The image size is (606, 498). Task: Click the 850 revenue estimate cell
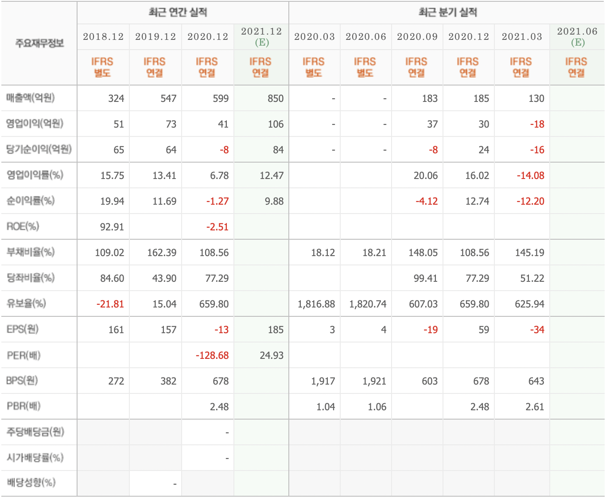coord(276,98)
